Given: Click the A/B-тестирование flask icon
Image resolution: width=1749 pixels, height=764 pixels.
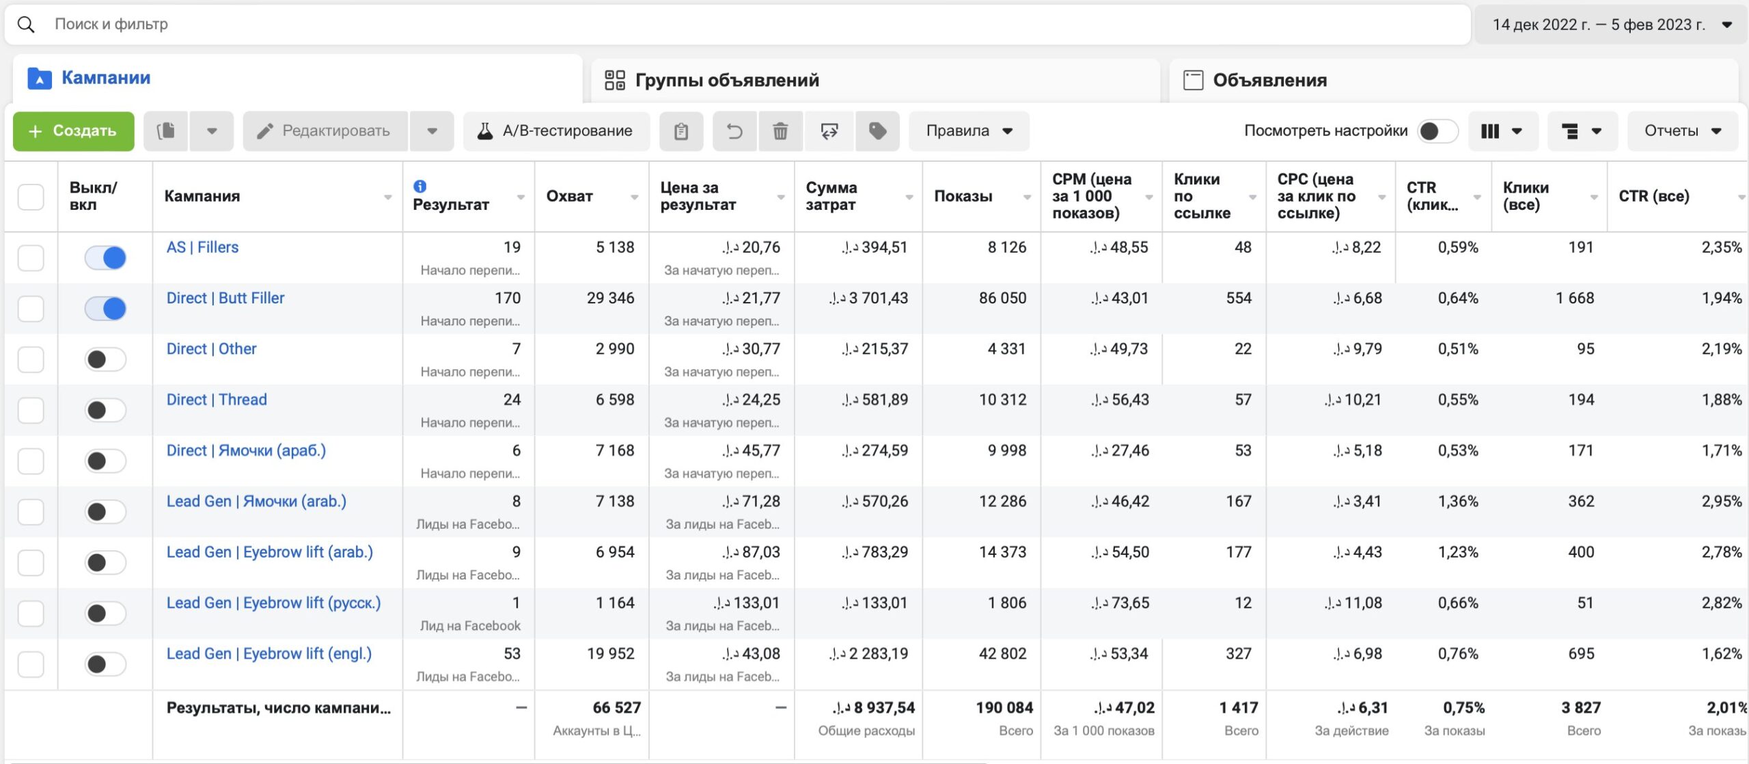Looking at the screenshot, I should pyautogui.click(x=484, y=131).
